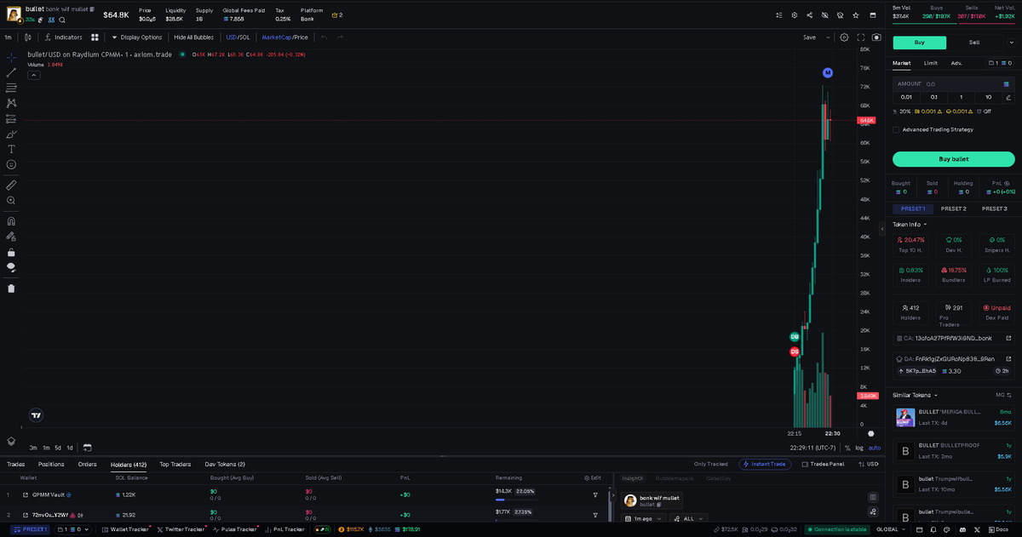Add bullet token to favorites star
The height and width of the screenshot is (537, 1022).
click(855, 14)
